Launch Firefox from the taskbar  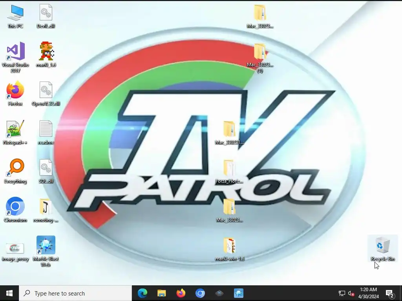[x=181, y=293]
